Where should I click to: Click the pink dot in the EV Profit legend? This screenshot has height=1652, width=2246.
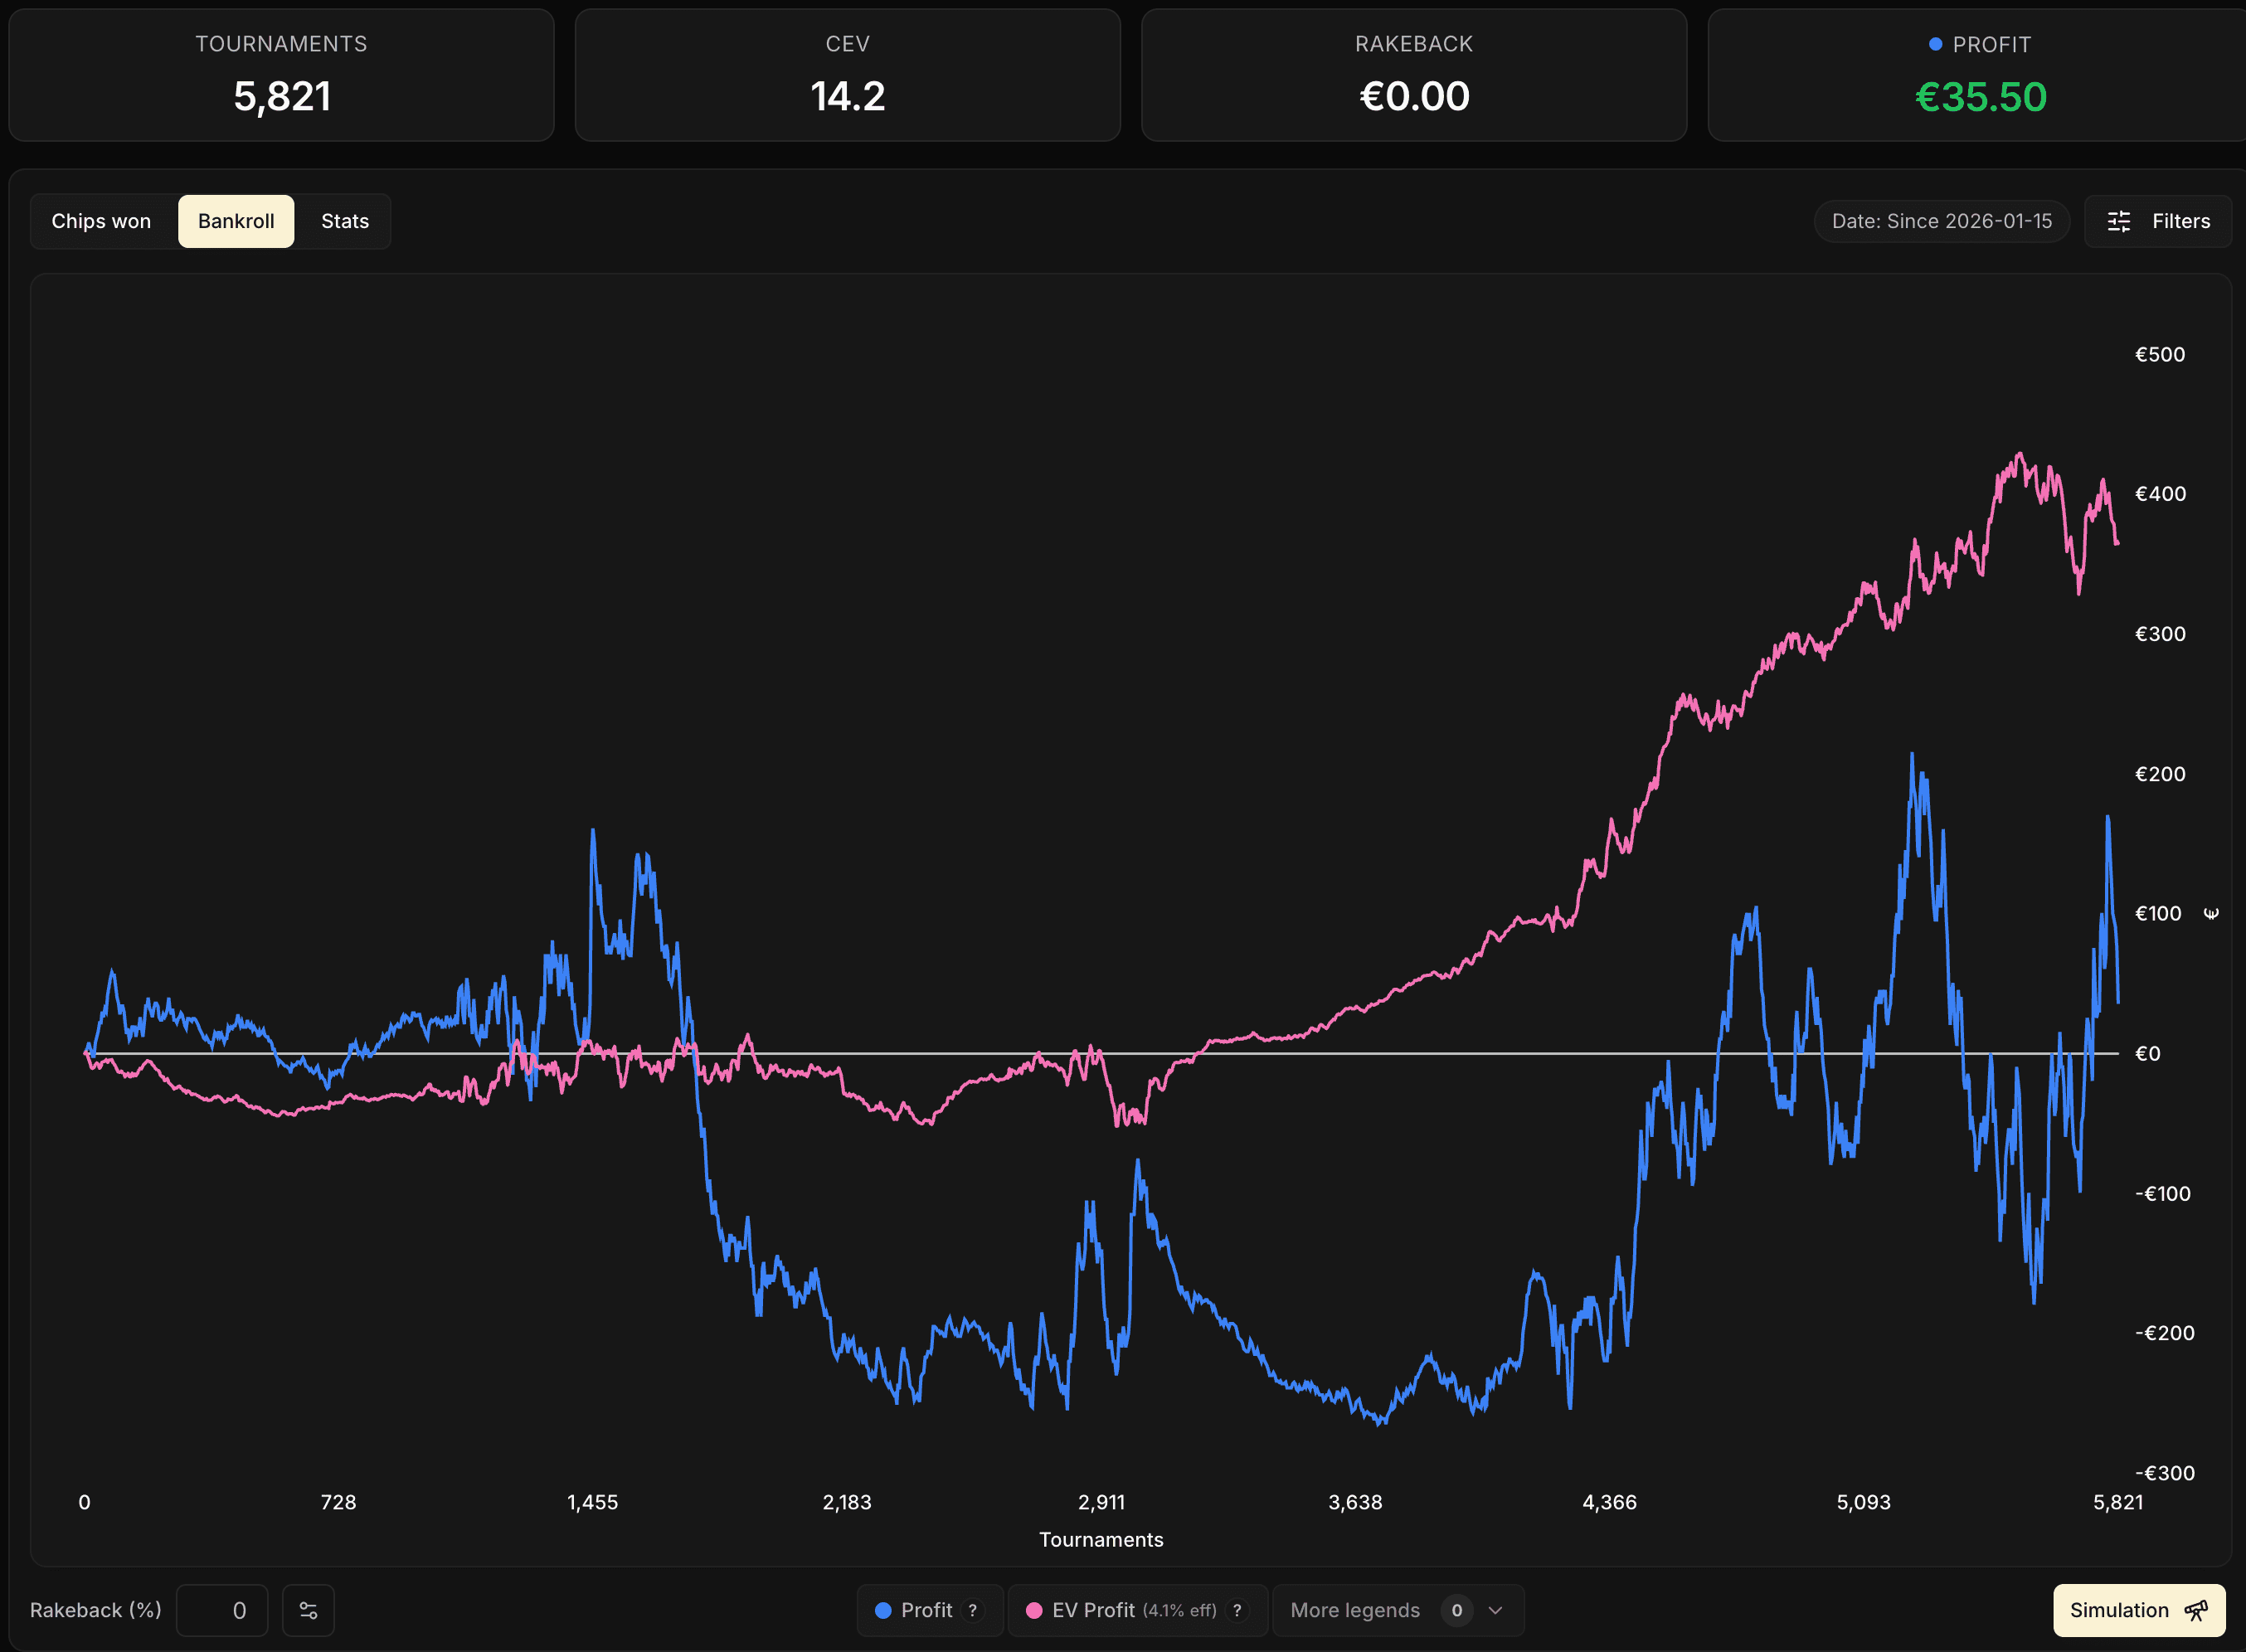pyautogui.click(x=1034, y=1610)
